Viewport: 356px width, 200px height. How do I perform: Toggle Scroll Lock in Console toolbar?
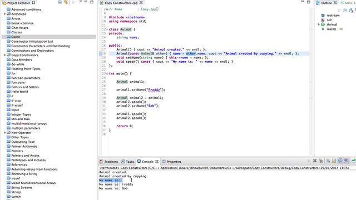(334, 161)
